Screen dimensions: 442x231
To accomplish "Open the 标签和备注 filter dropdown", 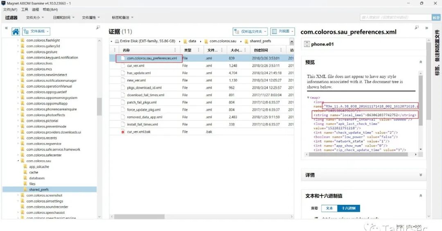I will [x=123, y=18].
